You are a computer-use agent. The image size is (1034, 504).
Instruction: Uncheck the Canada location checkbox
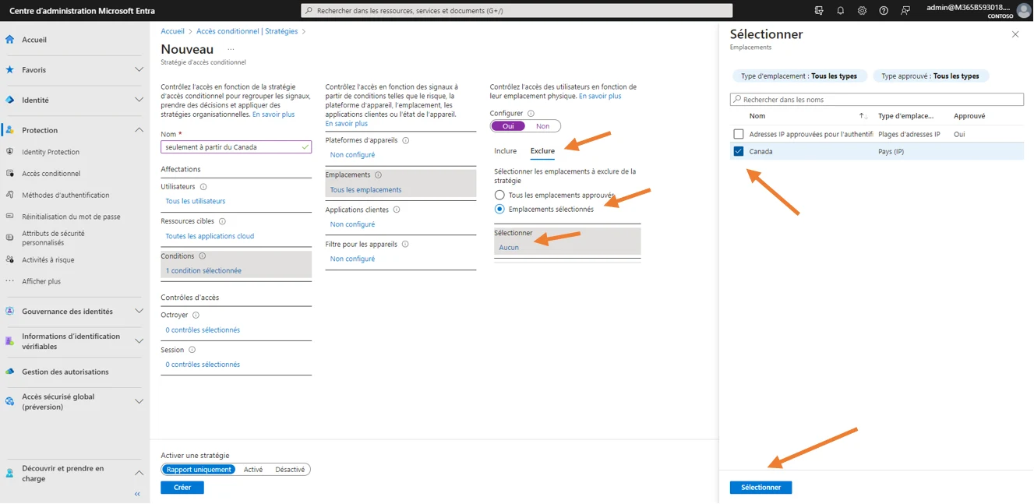(739, 151)
